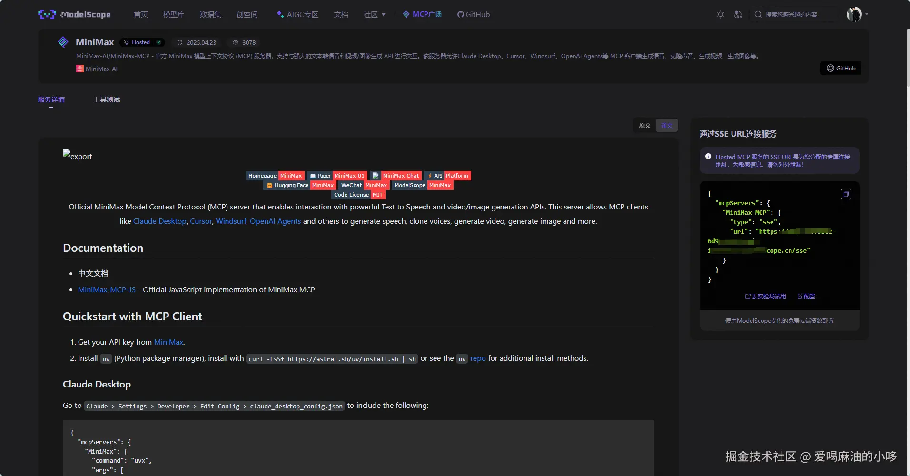Click 去实验场试用 link
The height and width of the screenshot is (476, 910).
[x=765, y=297]
